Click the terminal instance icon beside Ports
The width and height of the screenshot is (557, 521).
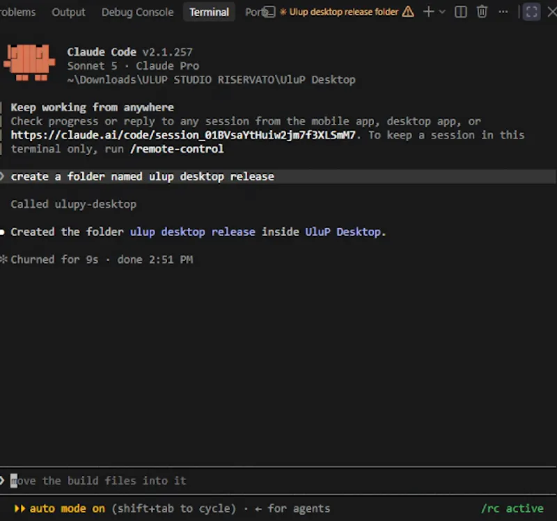(x=269, y=12)
